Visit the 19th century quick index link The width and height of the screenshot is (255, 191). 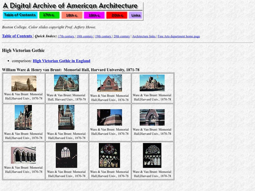tap(103, 36)
